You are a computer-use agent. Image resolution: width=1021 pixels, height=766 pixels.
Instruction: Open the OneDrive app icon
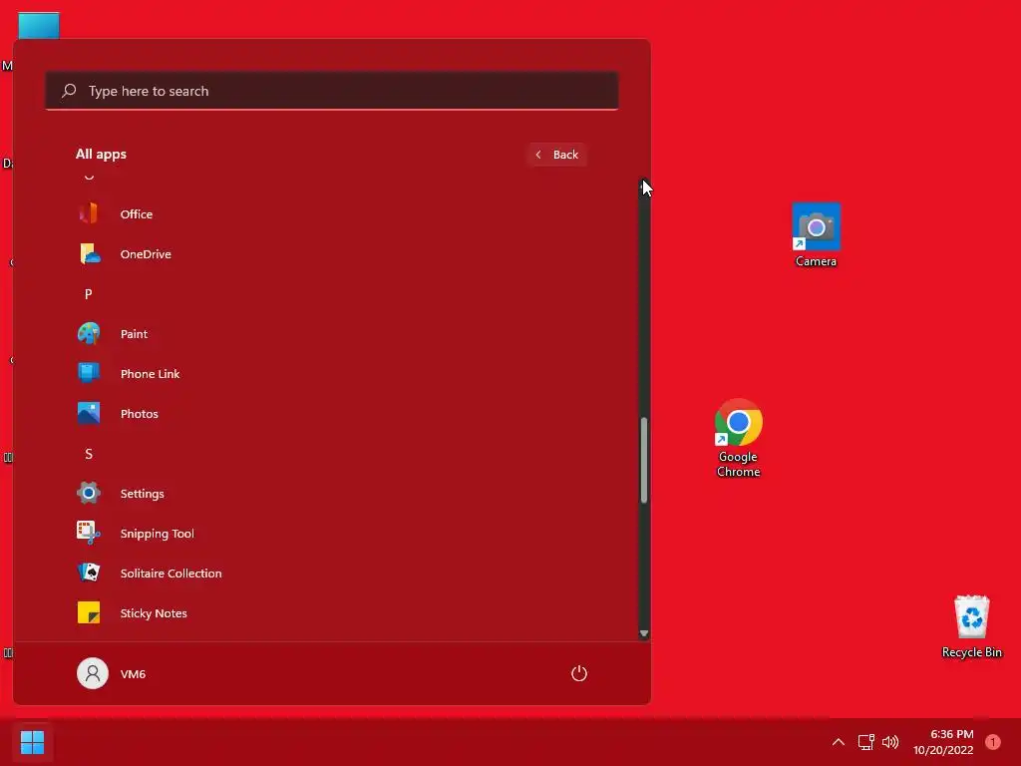tap(89, 254)
